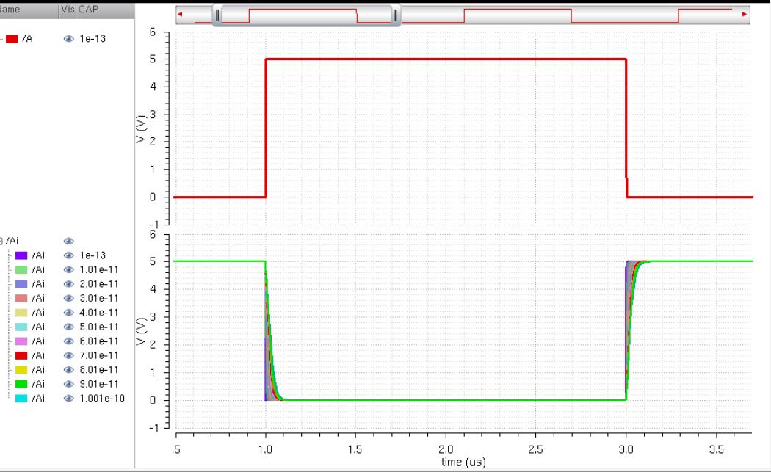Viewport: 771px width, 472px height.
Task: Hide the /Ai trace with CAP 1.01e-11
Action: (69, 269)
